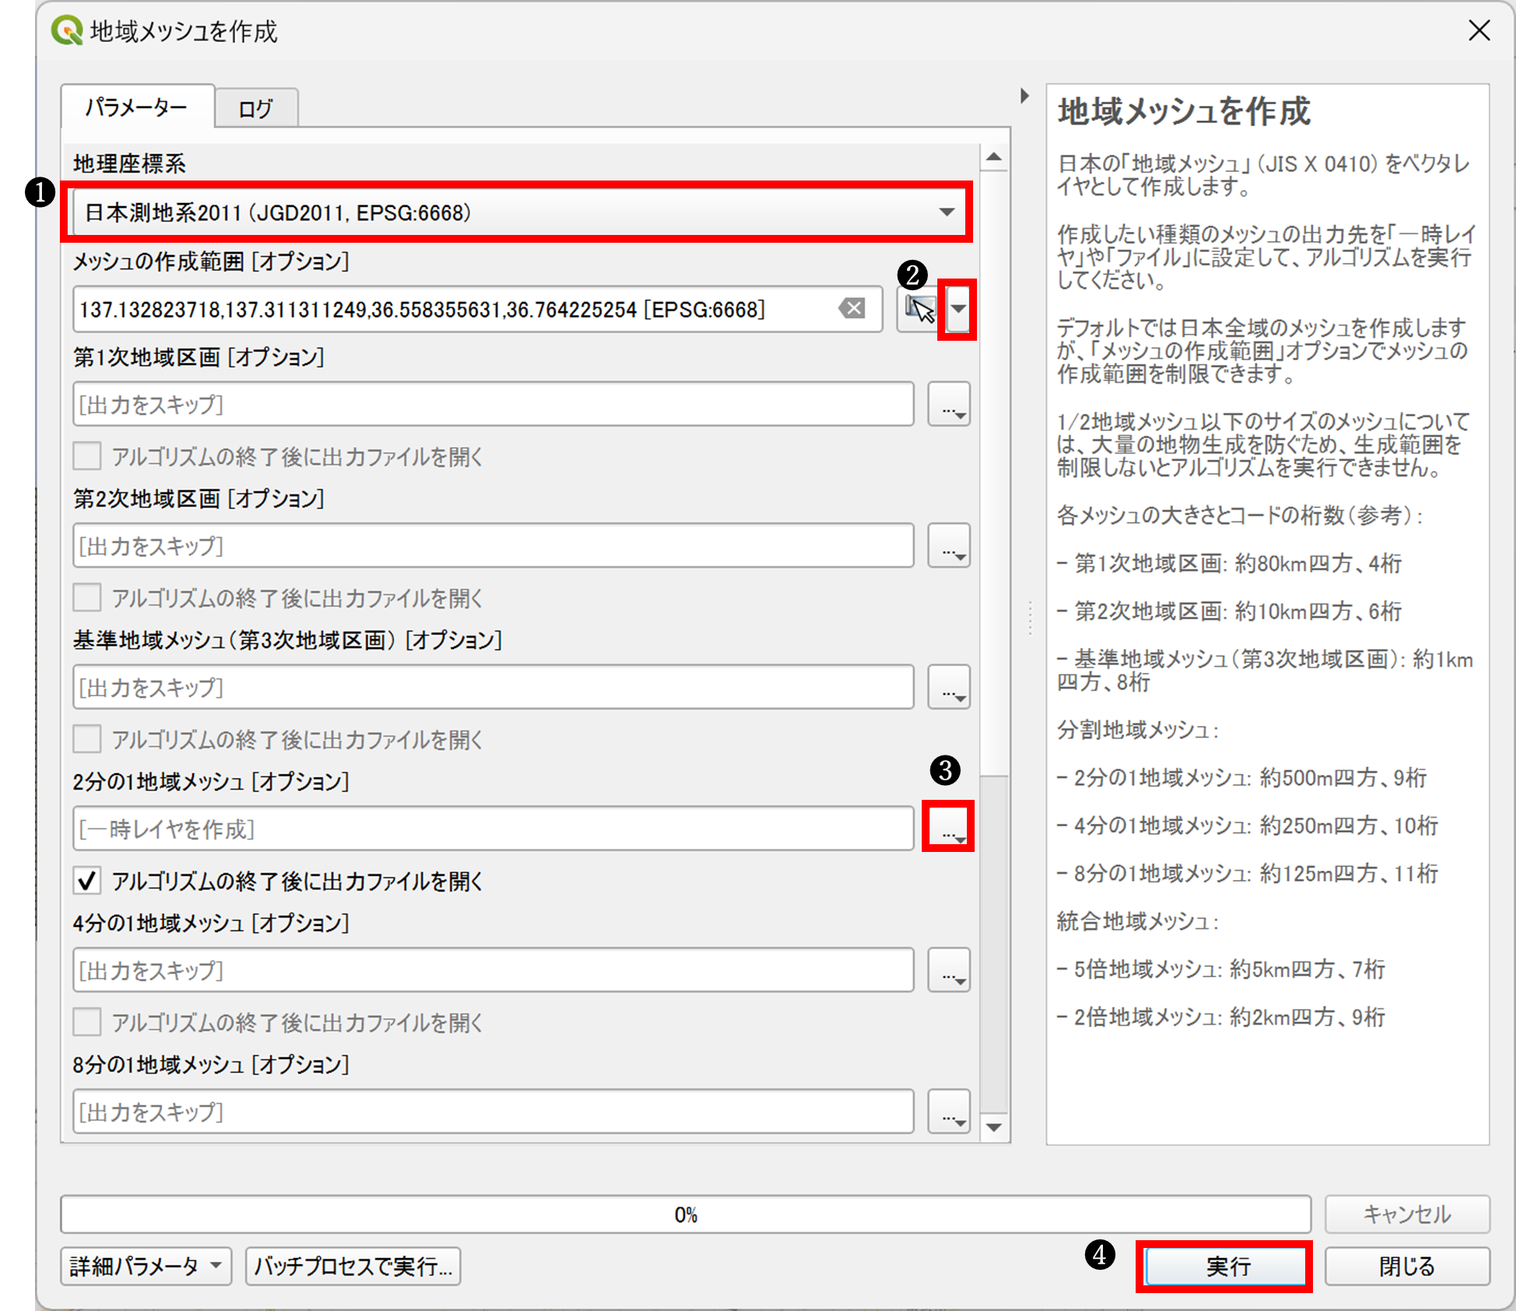The image size is (1516, 1311).
Task: Click the clear extent text icon
Action: 853,309
